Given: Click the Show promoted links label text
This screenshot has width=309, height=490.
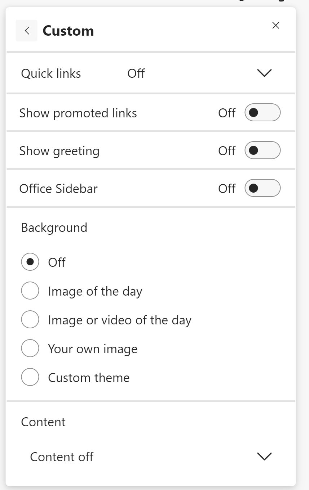Looking at the screenshot, I should click(x=78, y=113).
